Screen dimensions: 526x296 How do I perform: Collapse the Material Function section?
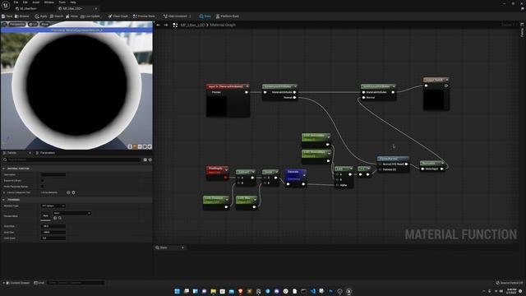[x=3, y=169]
